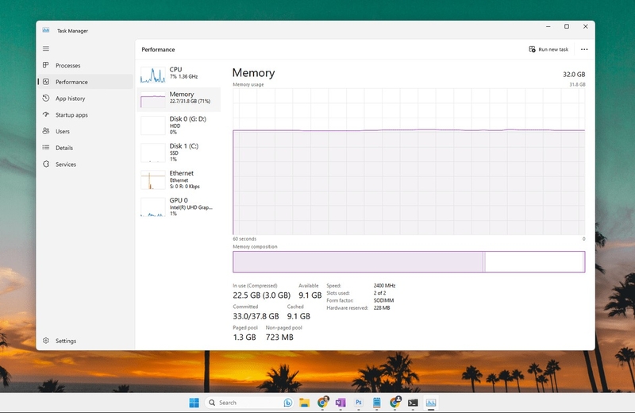Select the Details page icon
The image size is (635, 413).
(46, 148)
